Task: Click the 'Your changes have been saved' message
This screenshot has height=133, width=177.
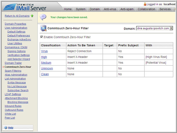Action: (x=69, y=17)
